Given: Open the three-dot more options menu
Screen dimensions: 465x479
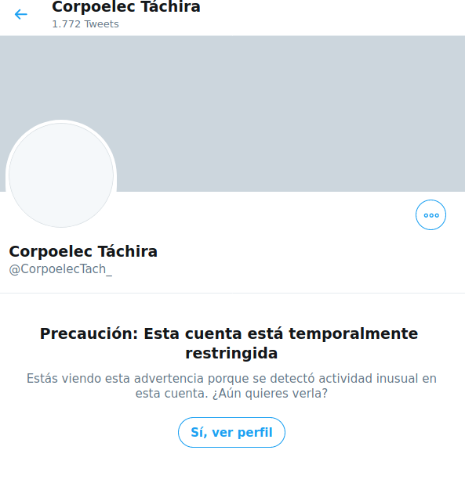Looking at the screenshot, I should coord(430,214).
